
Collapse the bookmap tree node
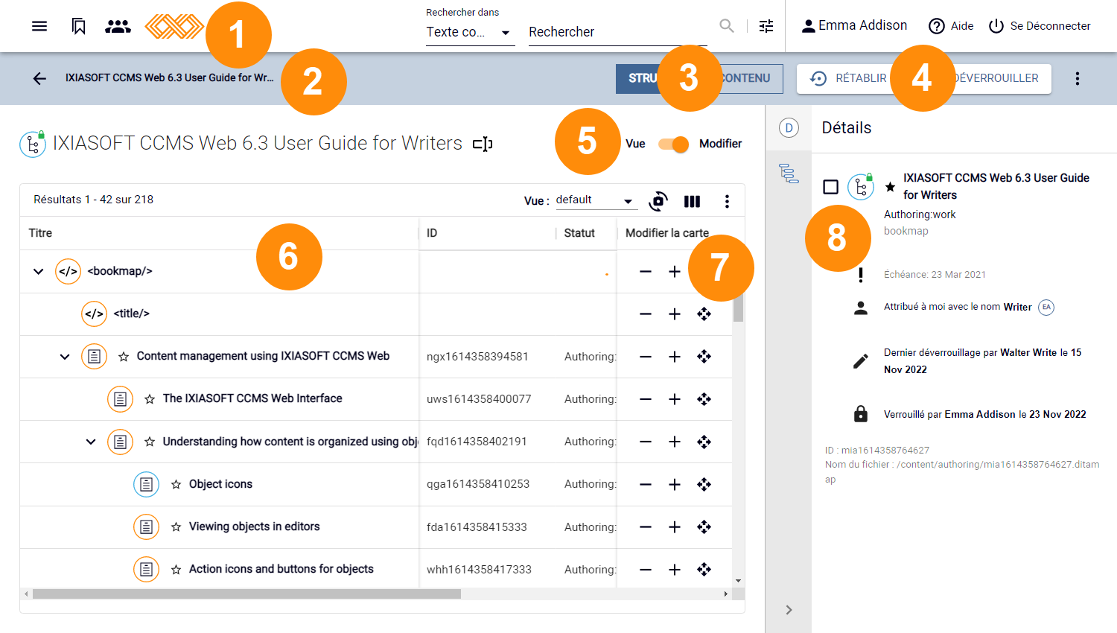pos(38,271)
